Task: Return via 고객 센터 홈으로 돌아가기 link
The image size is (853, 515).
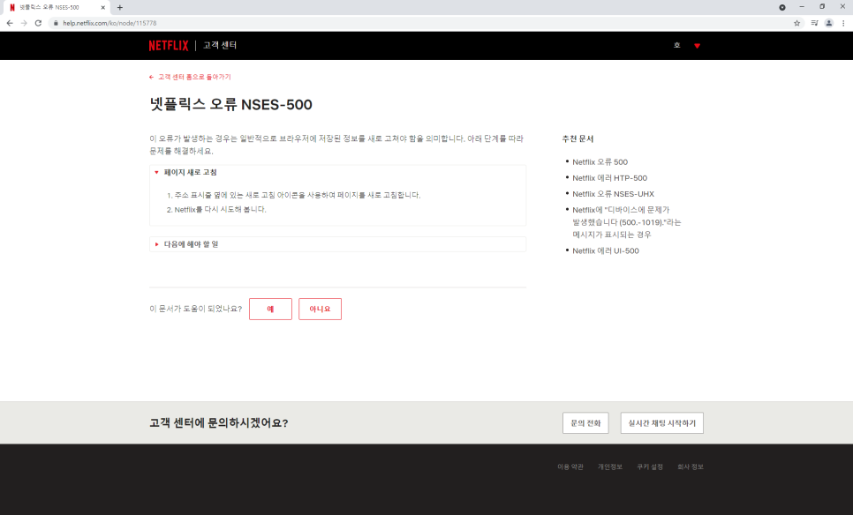Action: coord(190,77)
